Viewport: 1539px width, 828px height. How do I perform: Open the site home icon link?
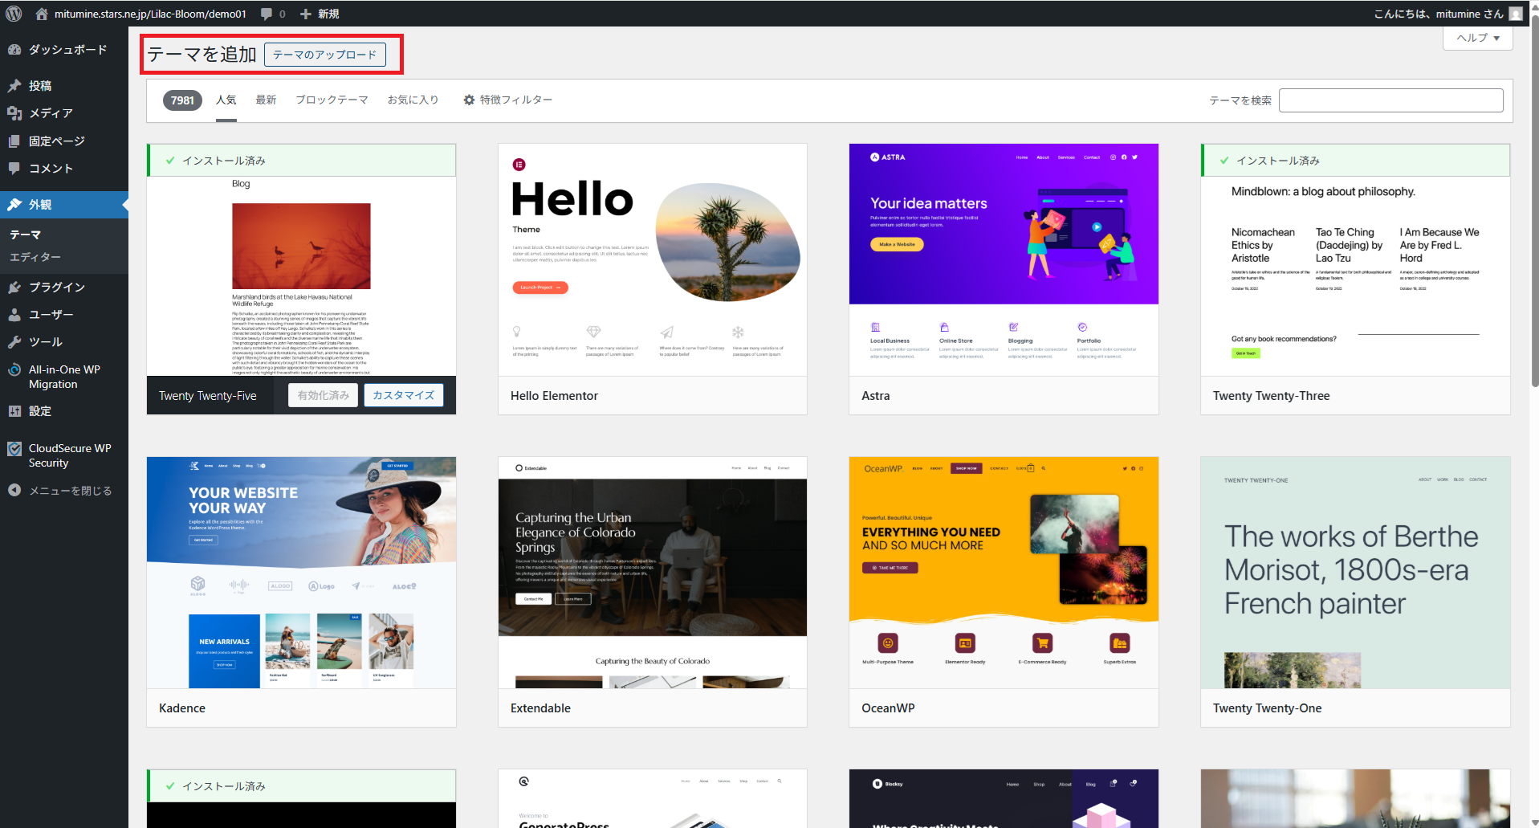[42, 14]
